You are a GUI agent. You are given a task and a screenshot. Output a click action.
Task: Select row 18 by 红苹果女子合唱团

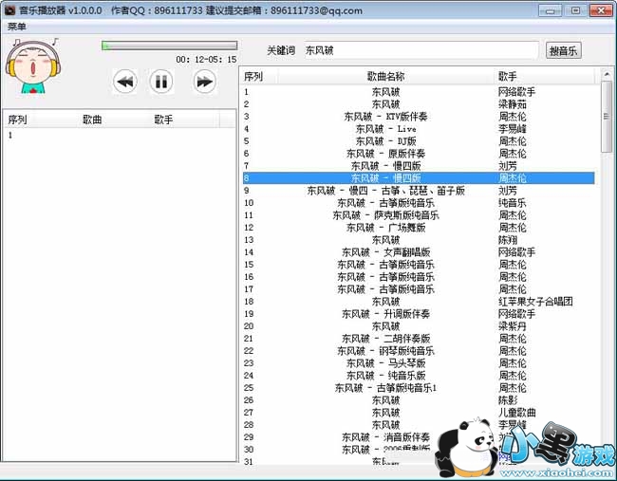coord(419,302)
